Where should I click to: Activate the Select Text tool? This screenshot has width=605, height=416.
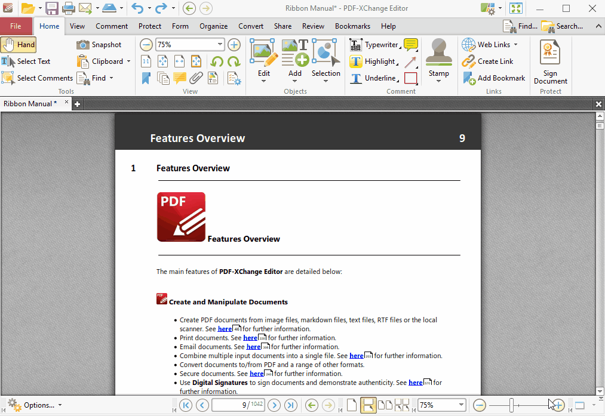pyautogui.click(x=26, y=61)
